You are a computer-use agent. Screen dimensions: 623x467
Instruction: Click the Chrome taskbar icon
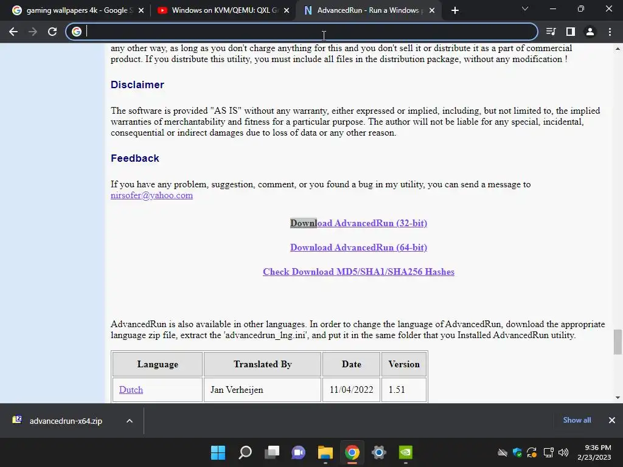pyautogui.click(x=352, y=452)
